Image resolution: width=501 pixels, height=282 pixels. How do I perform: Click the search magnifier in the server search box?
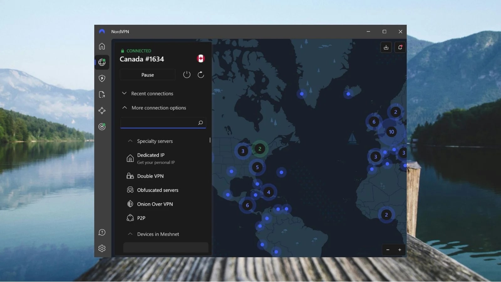pos(200,123)
